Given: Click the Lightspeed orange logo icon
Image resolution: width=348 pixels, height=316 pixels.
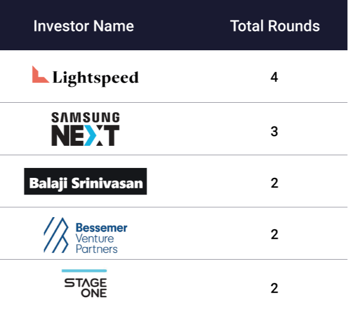Looking at the screenshot, I should click(x=40, y=75).
